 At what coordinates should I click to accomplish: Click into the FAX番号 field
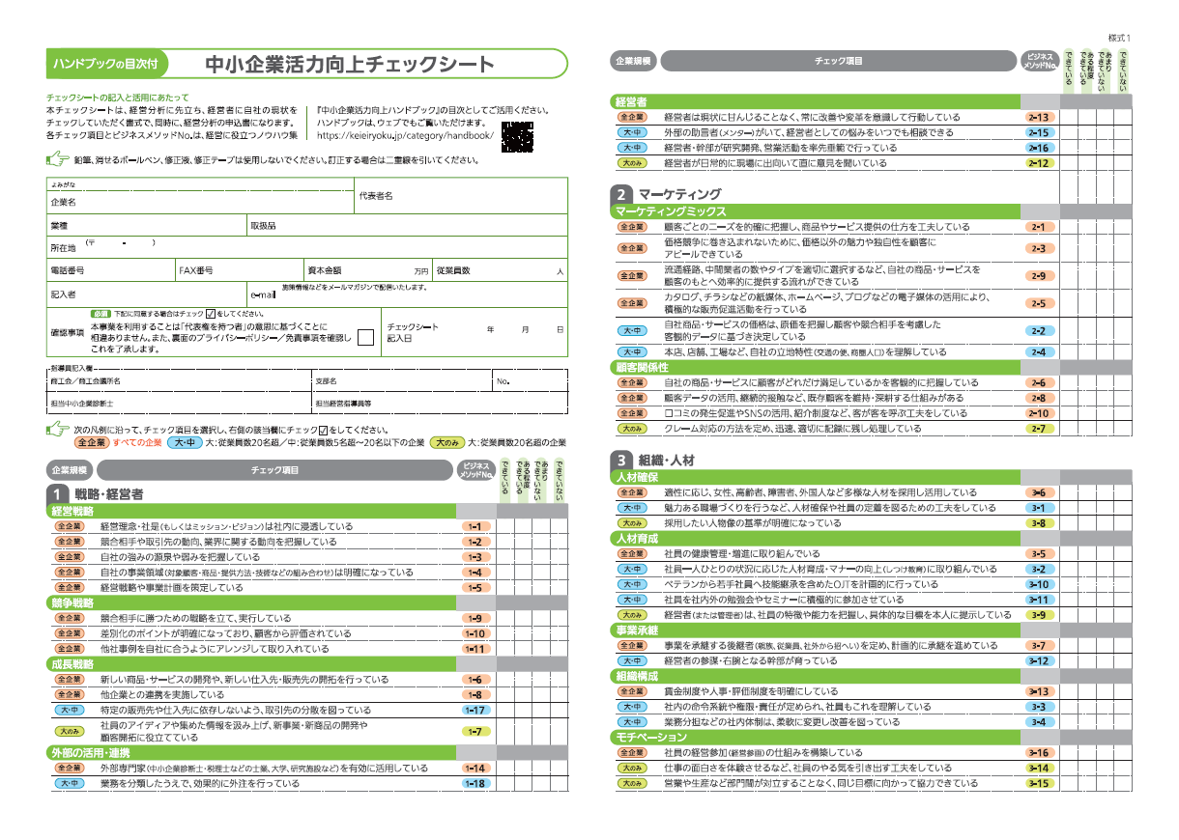(x=240, y=270)
